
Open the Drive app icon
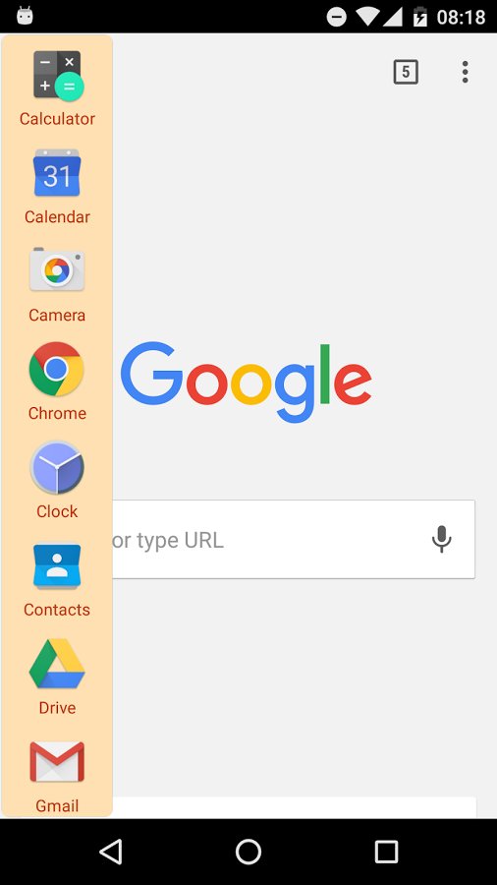click(57, 664)
